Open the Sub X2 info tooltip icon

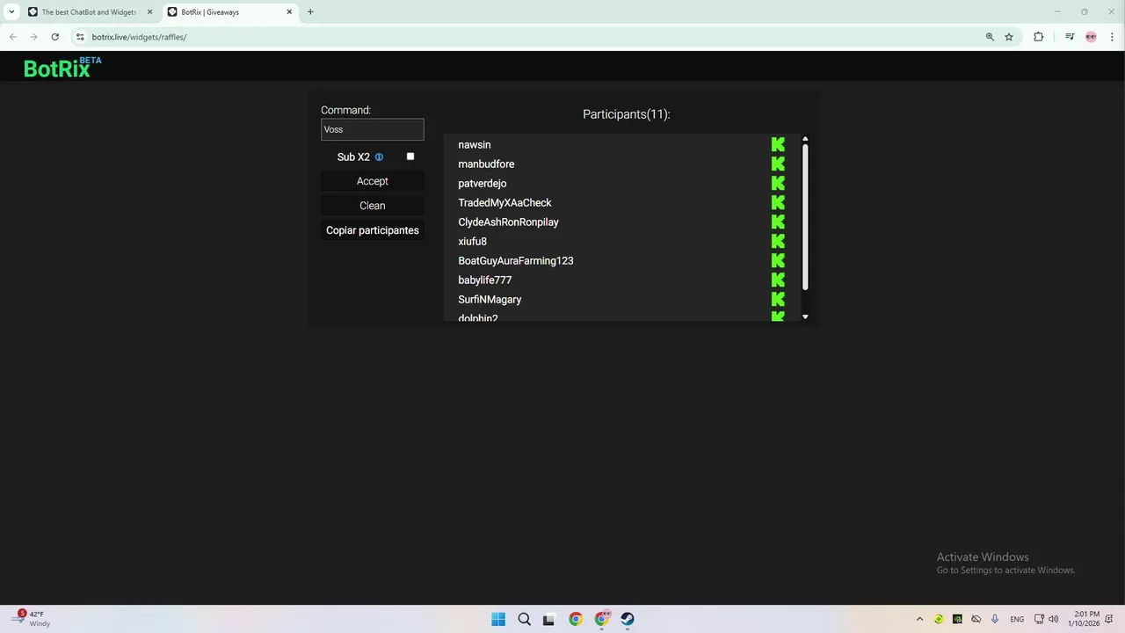(x=379, y=156)
